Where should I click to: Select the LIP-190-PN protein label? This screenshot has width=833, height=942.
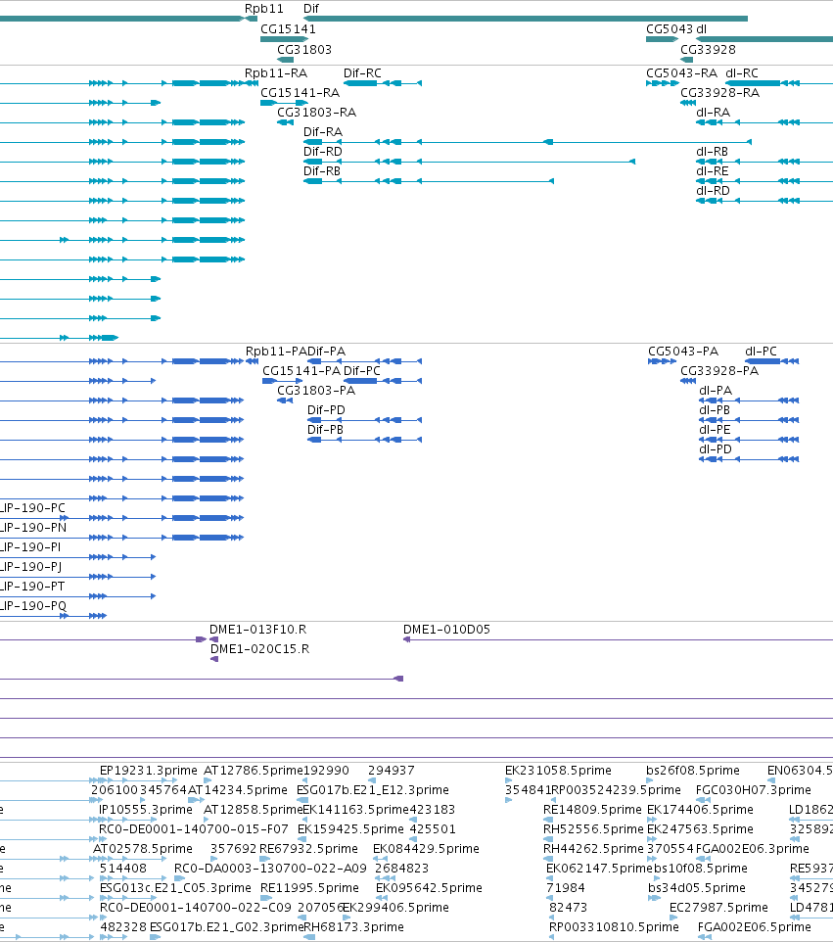click(x=33, y=528)
